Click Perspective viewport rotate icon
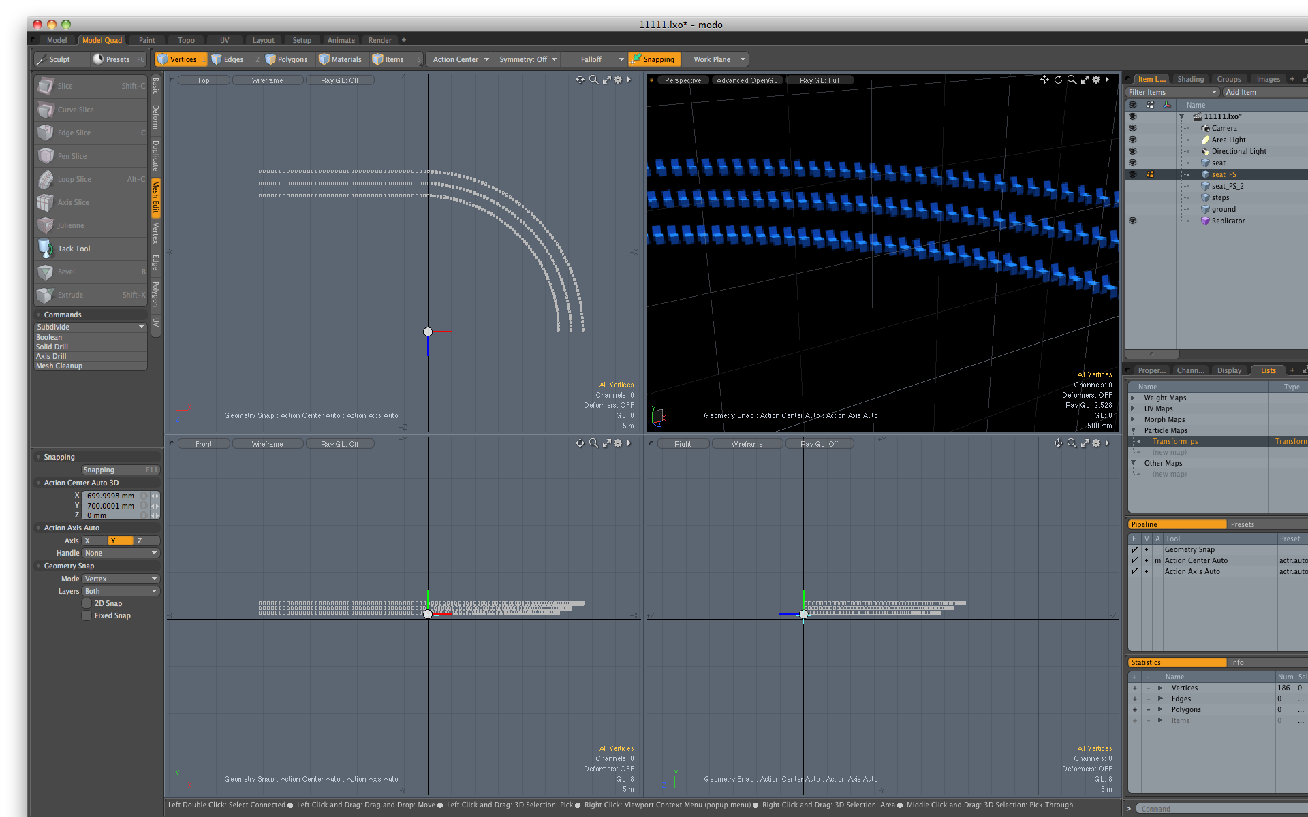 point(1058,80)
